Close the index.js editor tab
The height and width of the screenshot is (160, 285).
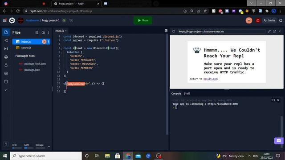coord(66,31)
